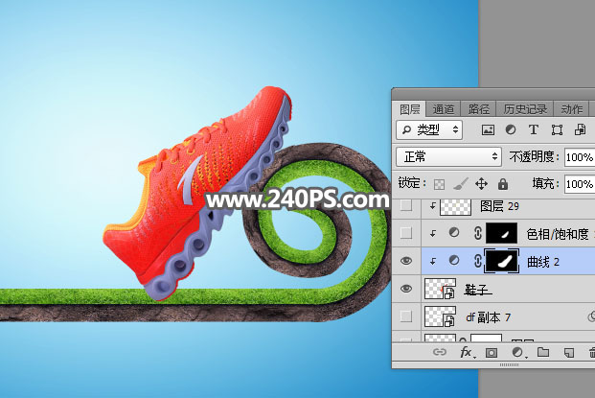Show the 色相/饱和度 layer visibility
The height and width of the screenshot is (398, 595).
tap(406, 233)
